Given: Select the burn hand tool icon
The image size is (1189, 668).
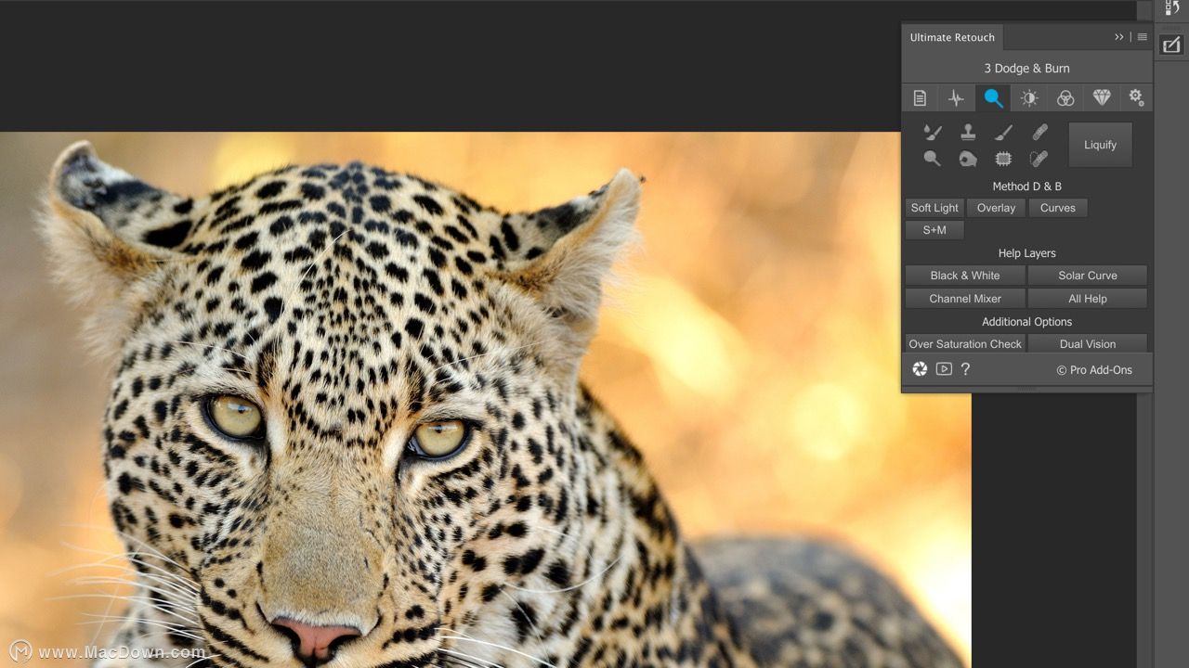Looking at the screenshot, I should point(968,159).
